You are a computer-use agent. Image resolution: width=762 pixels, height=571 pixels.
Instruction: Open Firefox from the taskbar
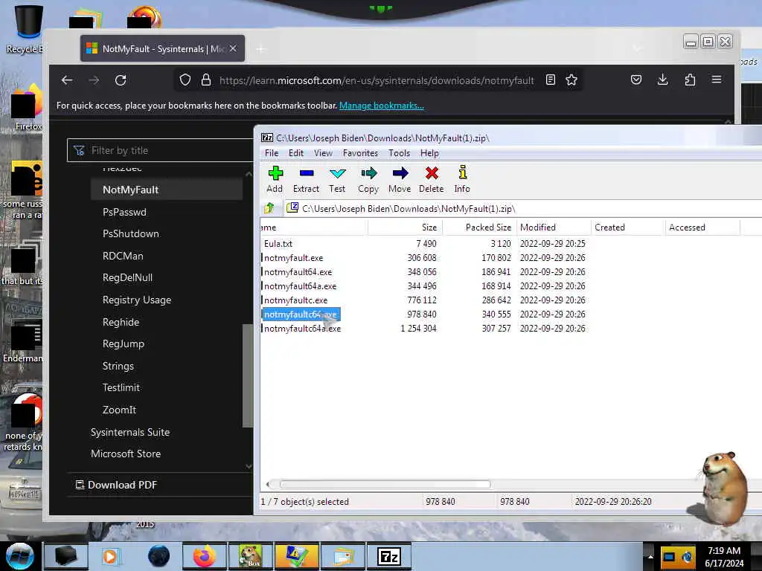[205, 556]
